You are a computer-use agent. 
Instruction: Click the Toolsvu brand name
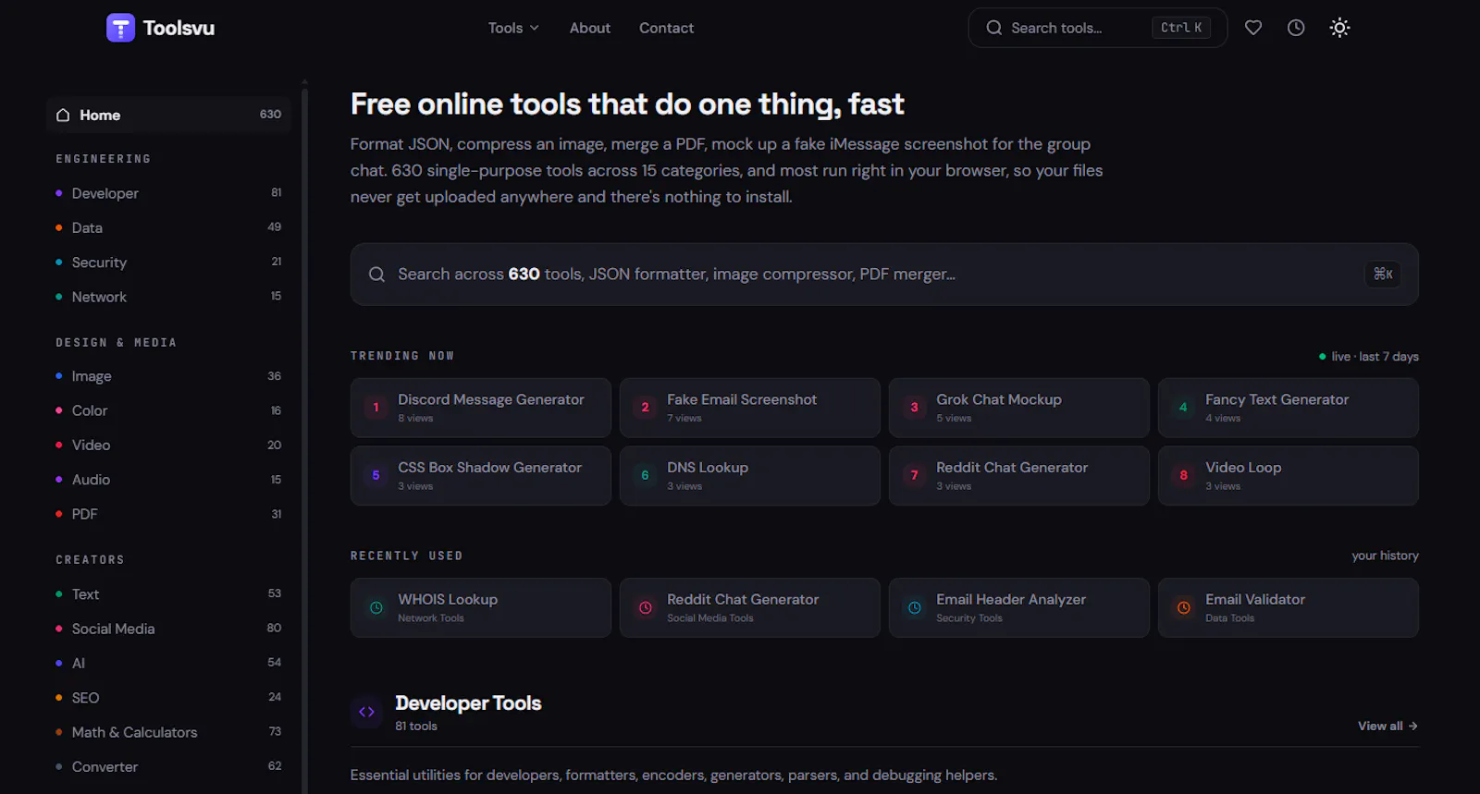click(x=179, y=28)
